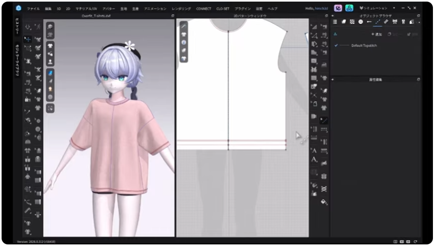Click the 追加 add button in Object Browser

pyautogui.click(x=376, y=35)
